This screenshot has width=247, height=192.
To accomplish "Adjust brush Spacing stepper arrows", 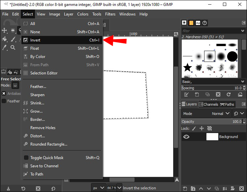I will tap(244, 88).
